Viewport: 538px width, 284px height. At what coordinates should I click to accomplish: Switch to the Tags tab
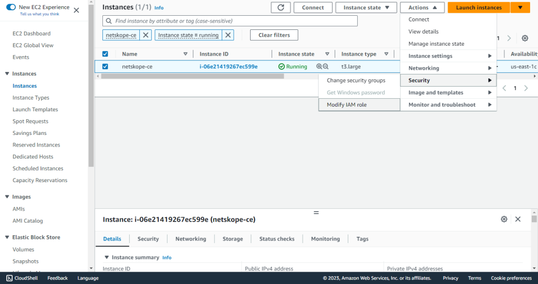(x=363, y=239)
